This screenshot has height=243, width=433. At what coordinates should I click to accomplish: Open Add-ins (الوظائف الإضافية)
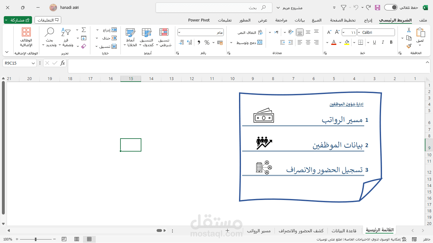[x=26, y=38]
